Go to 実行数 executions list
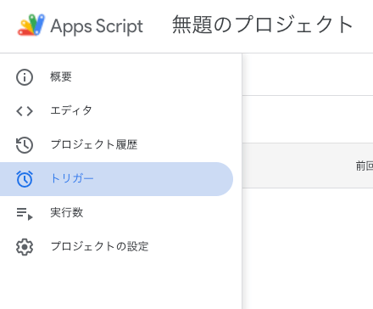The height and width of the screenshot is (309, 373). (116, 213)
